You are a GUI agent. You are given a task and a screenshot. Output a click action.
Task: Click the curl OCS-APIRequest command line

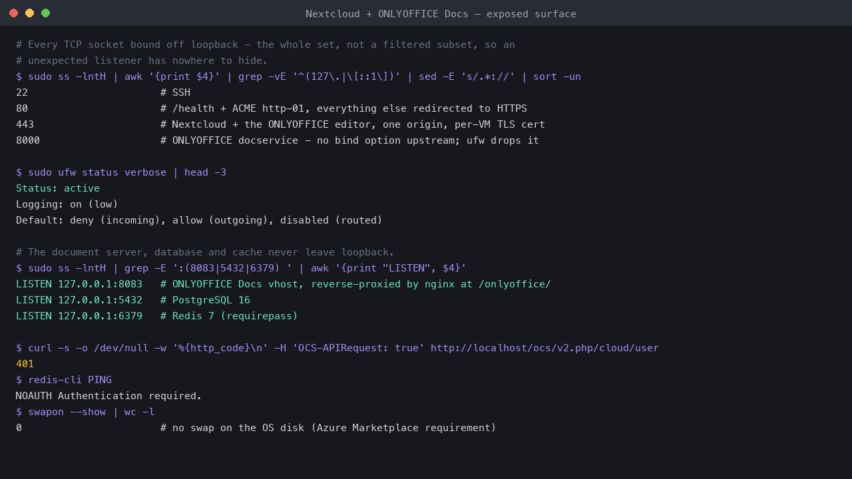click(x=337, y=348)
